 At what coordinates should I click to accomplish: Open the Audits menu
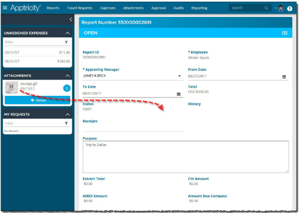pyautogui.click(x=178, y=8)
